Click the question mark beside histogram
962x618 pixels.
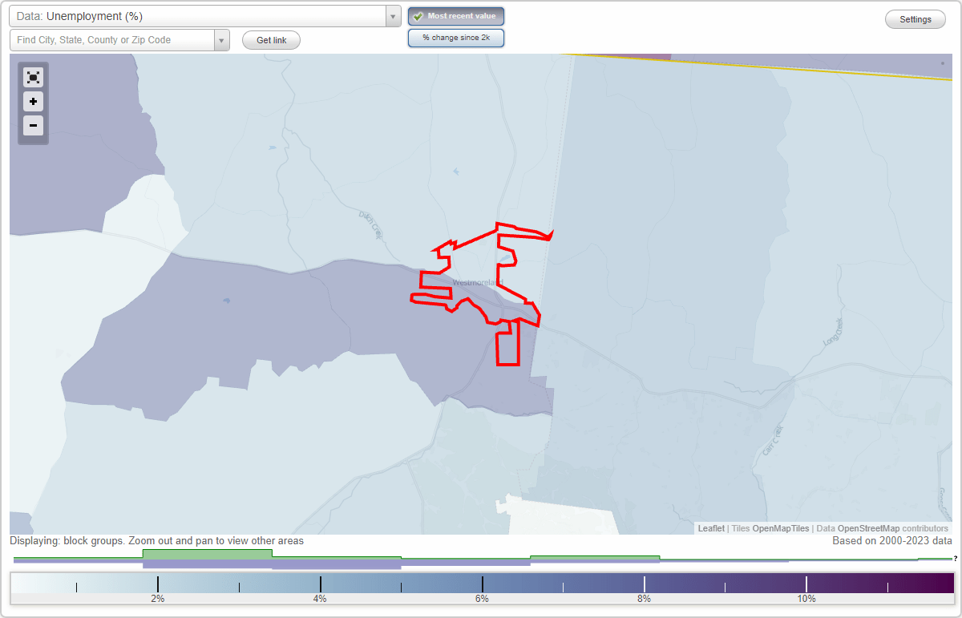pyautogui.click(x=956, y=559)
